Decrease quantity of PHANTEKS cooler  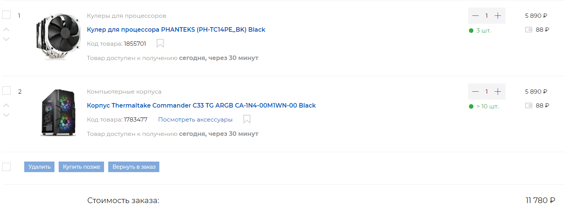476,16
